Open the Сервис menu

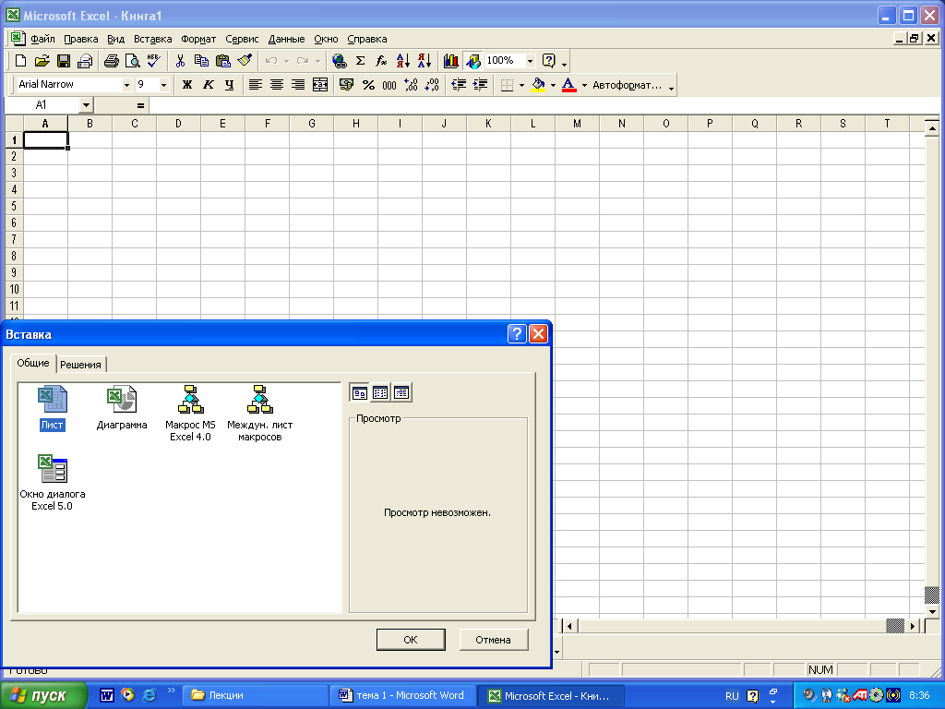click(242, 39)
